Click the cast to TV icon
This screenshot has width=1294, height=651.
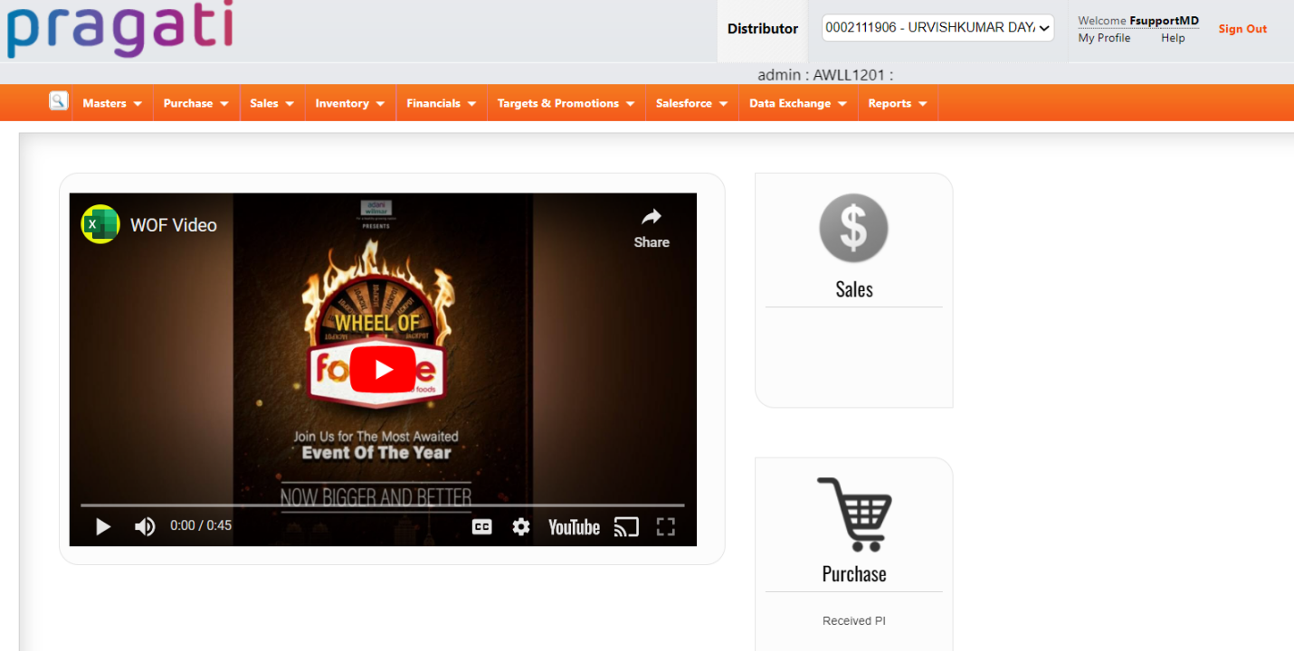point(626,526)
